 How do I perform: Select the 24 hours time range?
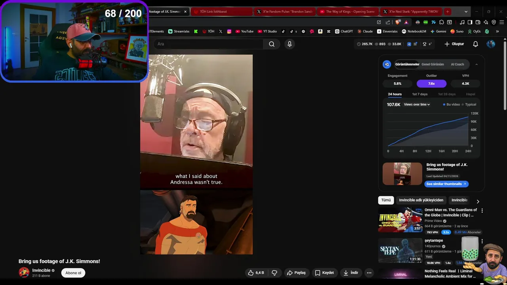pos(395,94)
